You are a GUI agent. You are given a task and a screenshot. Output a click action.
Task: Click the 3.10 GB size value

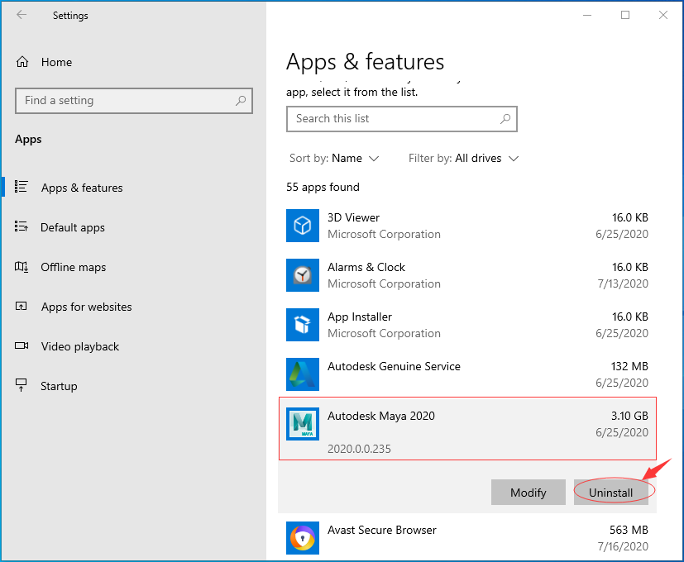(629, 416)
